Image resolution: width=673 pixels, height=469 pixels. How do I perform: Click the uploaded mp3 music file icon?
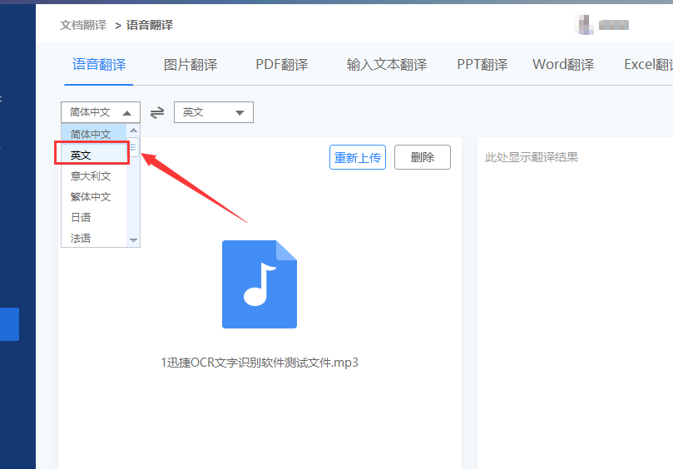point(260,284)
